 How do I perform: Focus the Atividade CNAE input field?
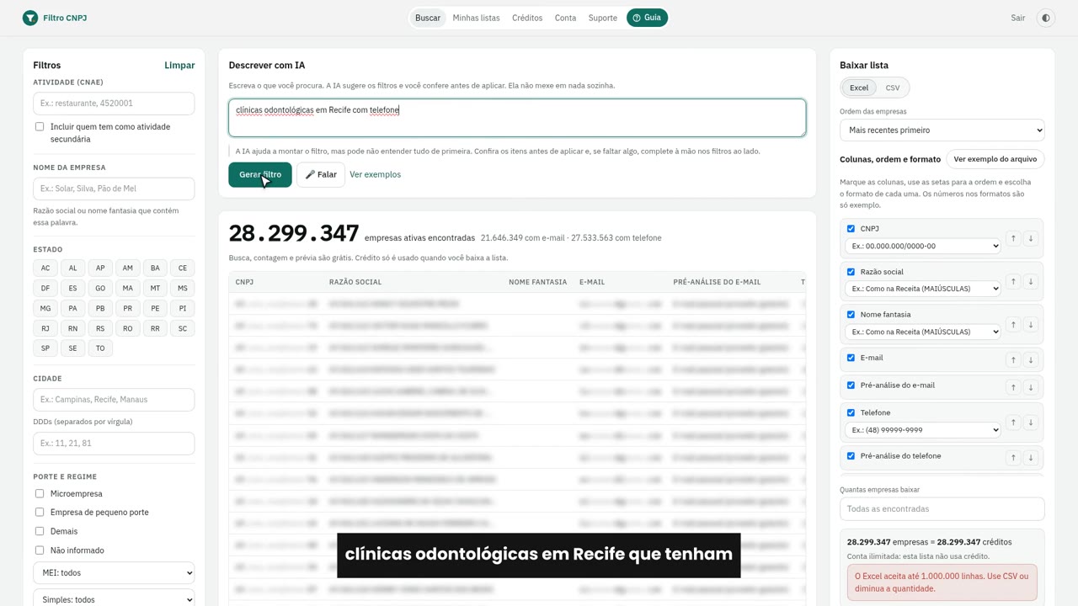pos(114,104)
